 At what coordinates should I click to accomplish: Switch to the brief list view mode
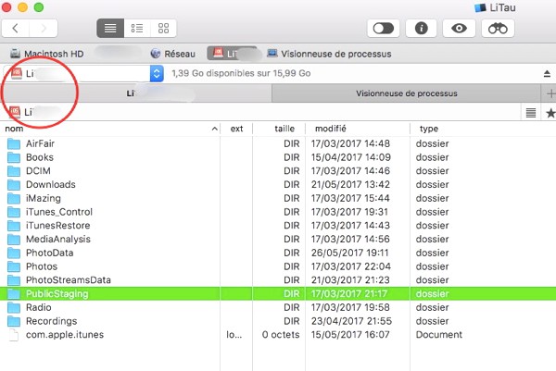[x=137, y=29]
